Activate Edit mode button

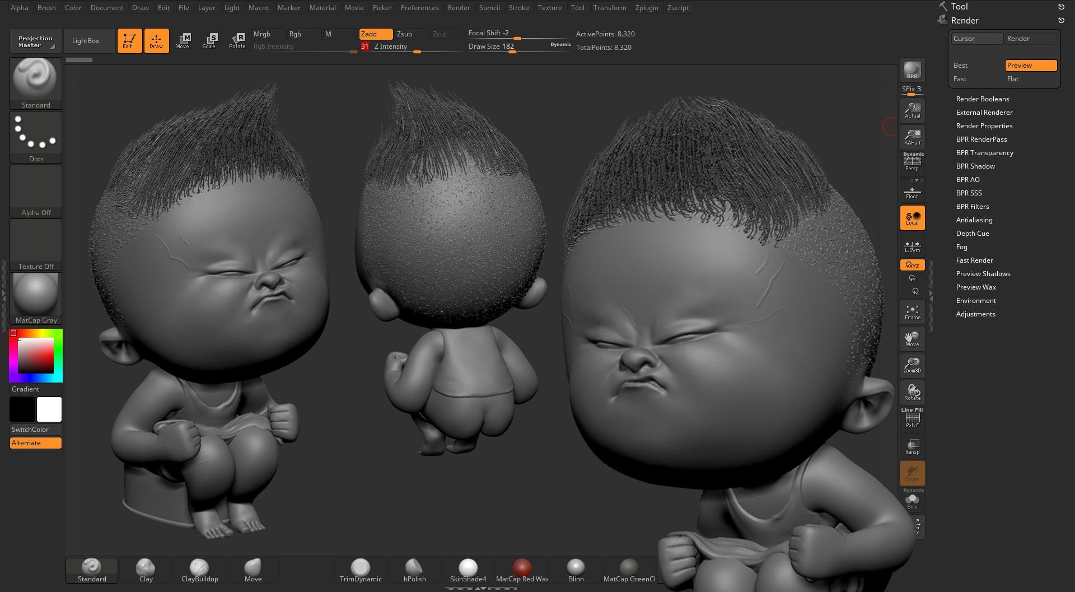coord(129,41)
